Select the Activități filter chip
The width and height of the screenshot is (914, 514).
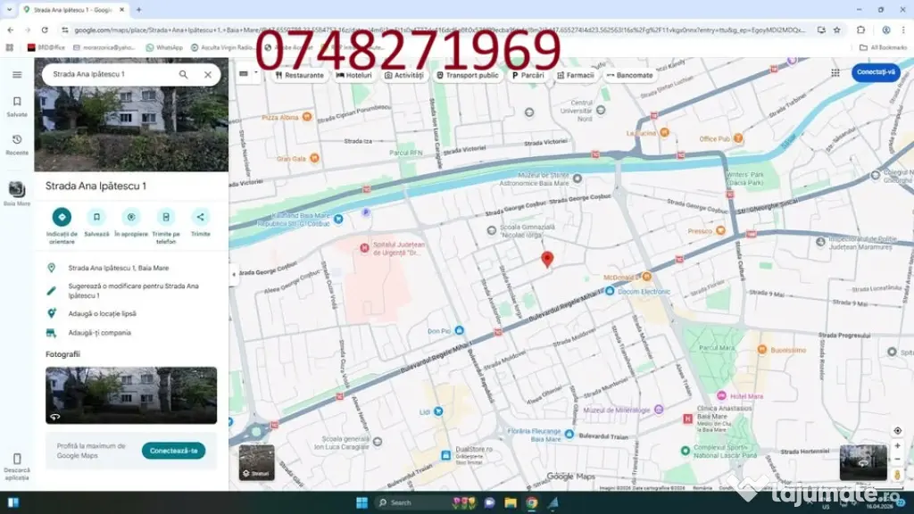[404, 75]
